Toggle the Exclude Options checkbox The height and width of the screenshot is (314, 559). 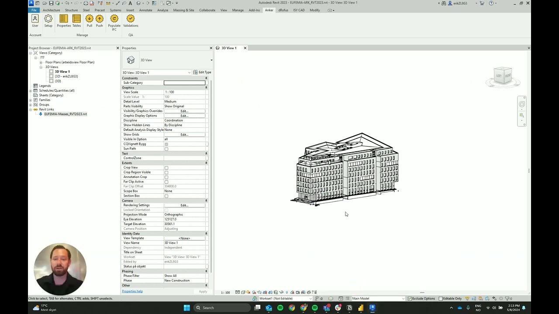(x=410, y=299)
